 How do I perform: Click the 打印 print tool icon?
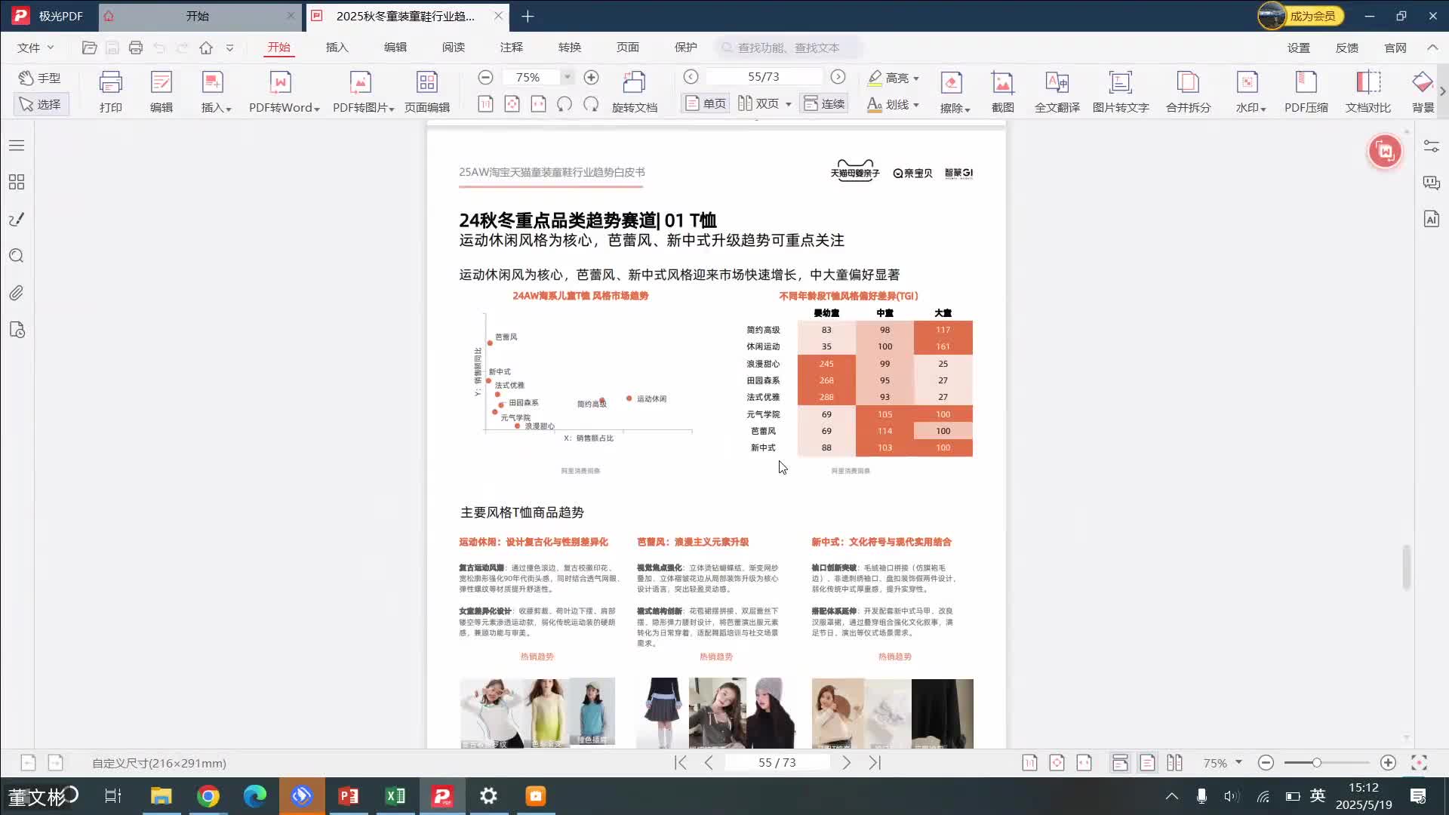pyautogui.click(x=110, y=89)
